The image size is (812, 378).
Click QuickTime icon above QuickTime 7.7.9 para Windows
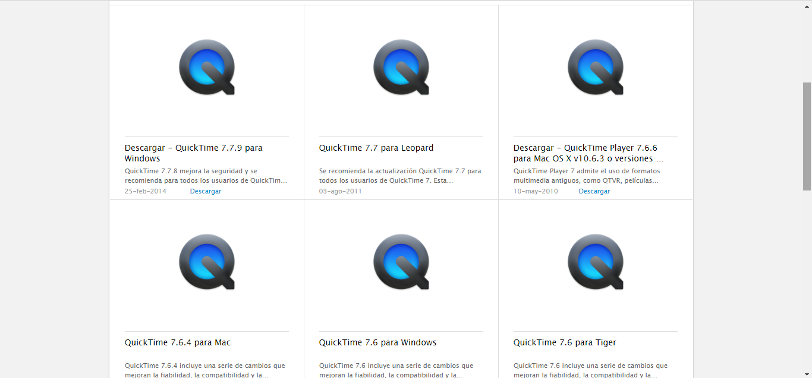(207, 67)
